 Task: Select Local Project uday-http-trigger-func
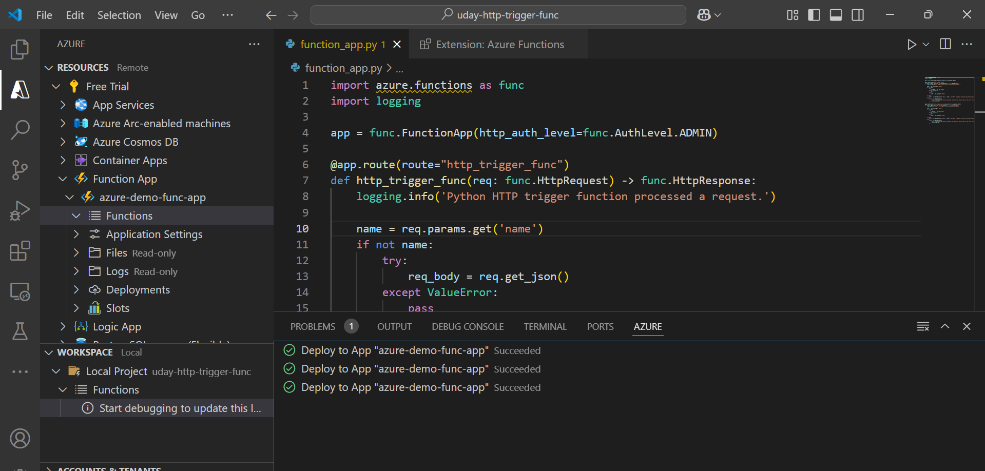click(x=157, y=371)
